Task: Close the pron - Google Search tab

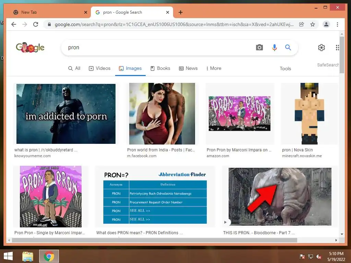Action: 167,12
